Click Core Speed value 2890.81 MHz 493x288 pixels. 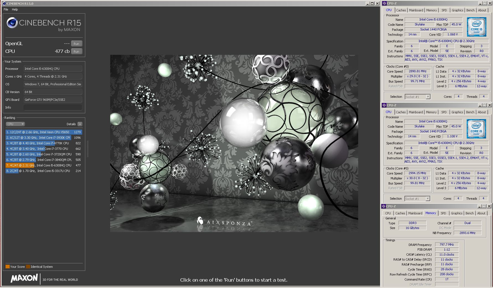(418, 71)
